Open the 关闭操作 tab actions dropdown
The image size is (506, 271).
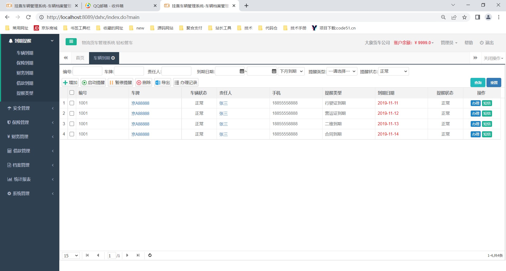(x=493, y=58)
